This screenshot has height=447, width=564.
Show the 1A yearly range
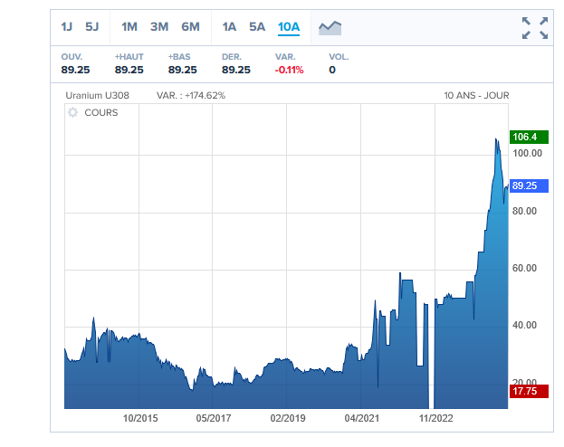(x=229, y=27)
